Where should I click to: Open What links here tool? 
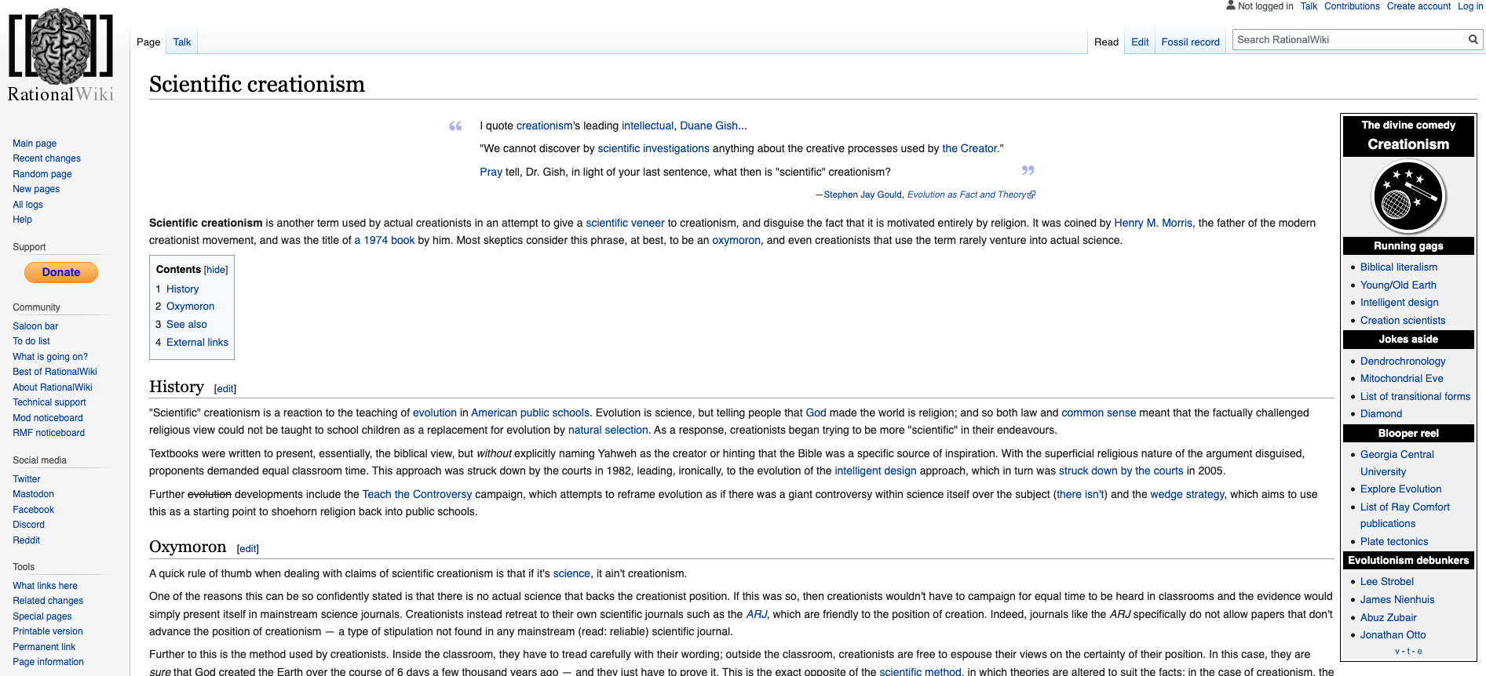pyautogui.click(x=45, y=586)
